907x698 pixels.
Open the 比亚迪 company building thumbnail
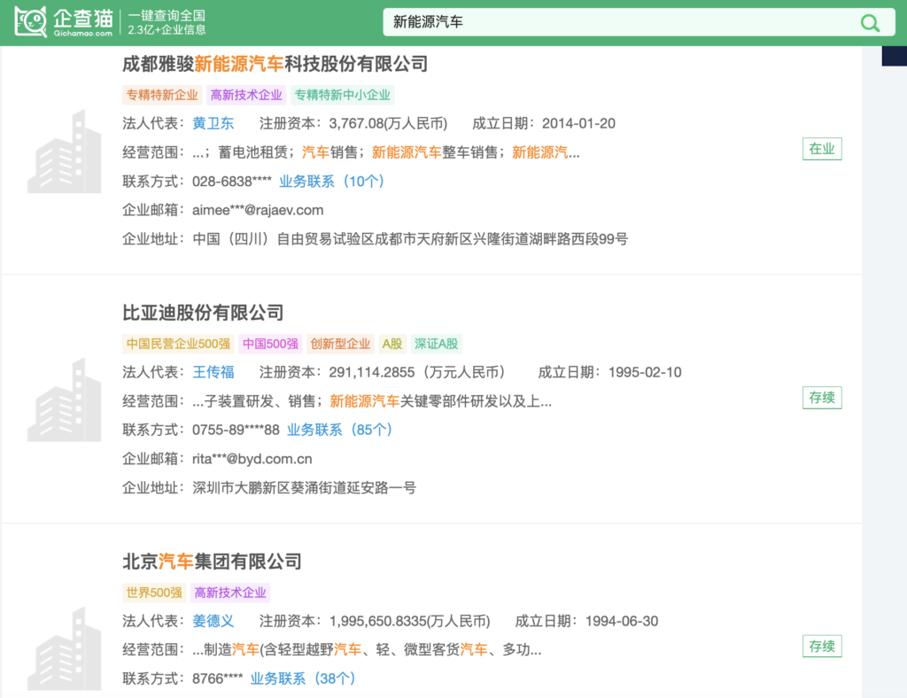pyautogui.click(x=64, y=400)
